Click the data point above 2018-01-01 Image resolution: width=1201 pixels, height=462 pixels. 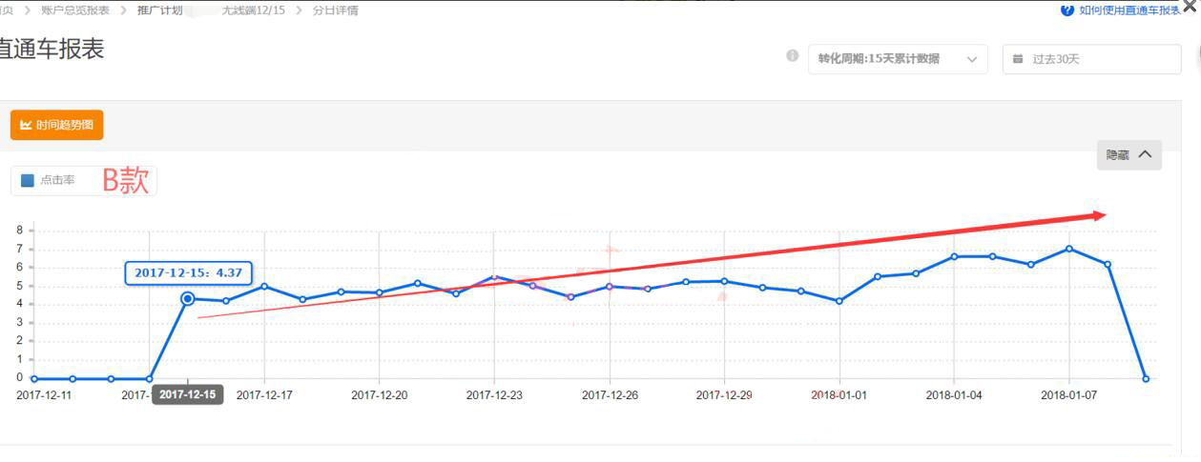click(839, 301)
